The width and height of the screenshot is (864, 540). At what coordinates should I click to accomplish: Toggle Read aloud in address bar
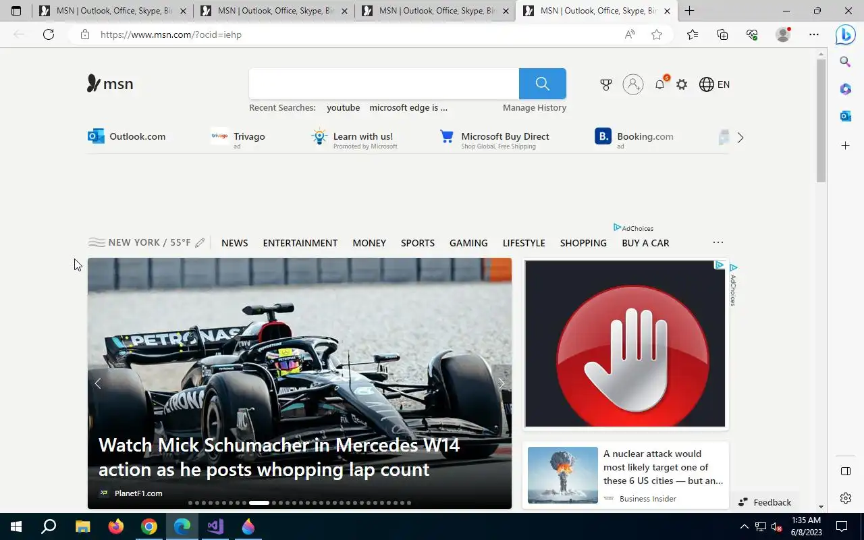(630, 34)
